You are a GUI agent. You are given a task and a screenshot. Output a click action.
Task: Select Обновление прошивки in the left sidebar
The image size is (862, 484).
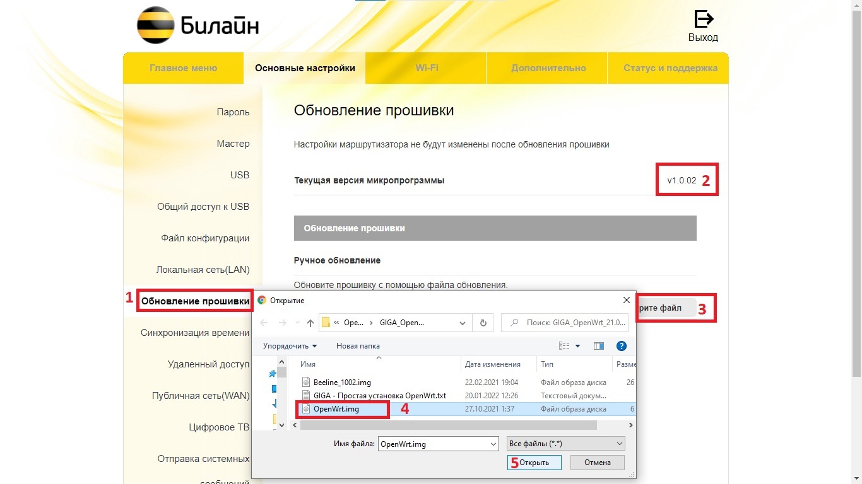[x=195, y=301]
